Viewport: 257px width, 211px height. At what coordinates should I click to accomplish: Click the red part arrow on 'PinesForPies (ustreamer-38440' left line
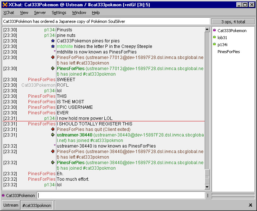(x=53, y=151)
